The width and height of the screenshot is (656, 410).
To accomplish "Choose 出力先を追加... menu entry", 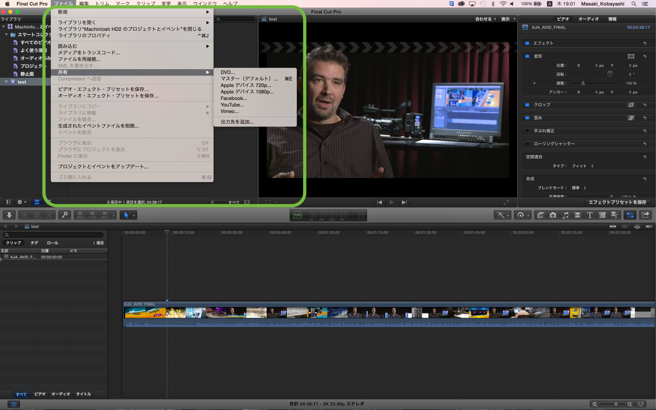I will (255, 122).
